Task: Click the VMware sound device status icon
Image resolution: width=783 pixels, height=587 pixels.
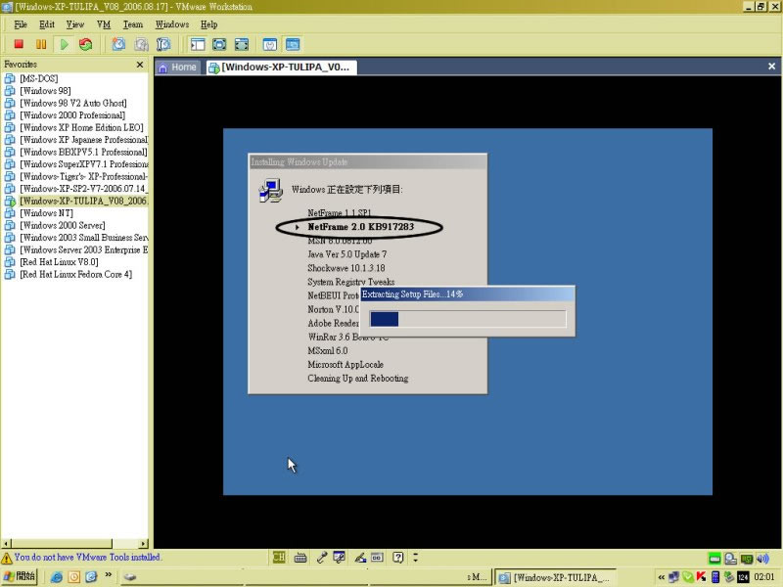Action: coord(762,559)
